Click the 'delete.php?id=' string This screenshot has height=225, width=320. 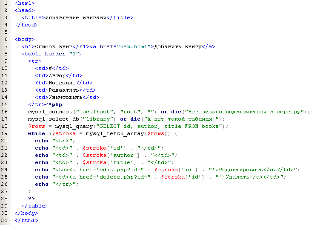(x=101, y=177)
